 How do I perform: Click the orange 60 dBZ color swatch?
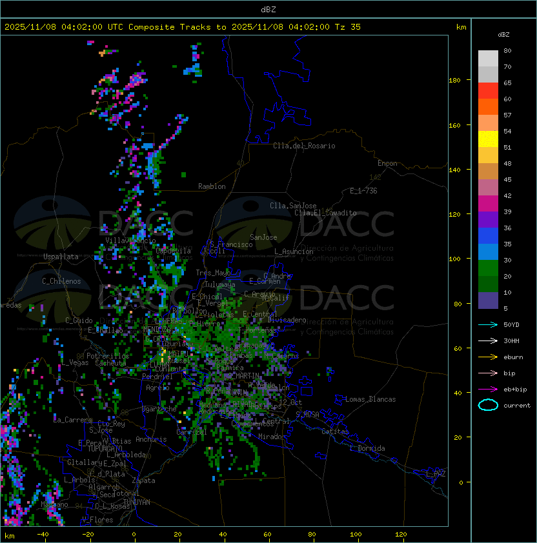click(x=488, y=106)
